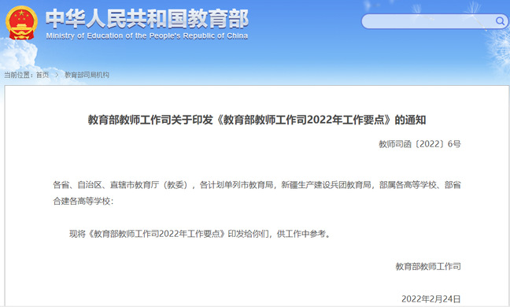Click the date 2022年2月24日
The image size is (510, 307).
(x=431, y=299)
